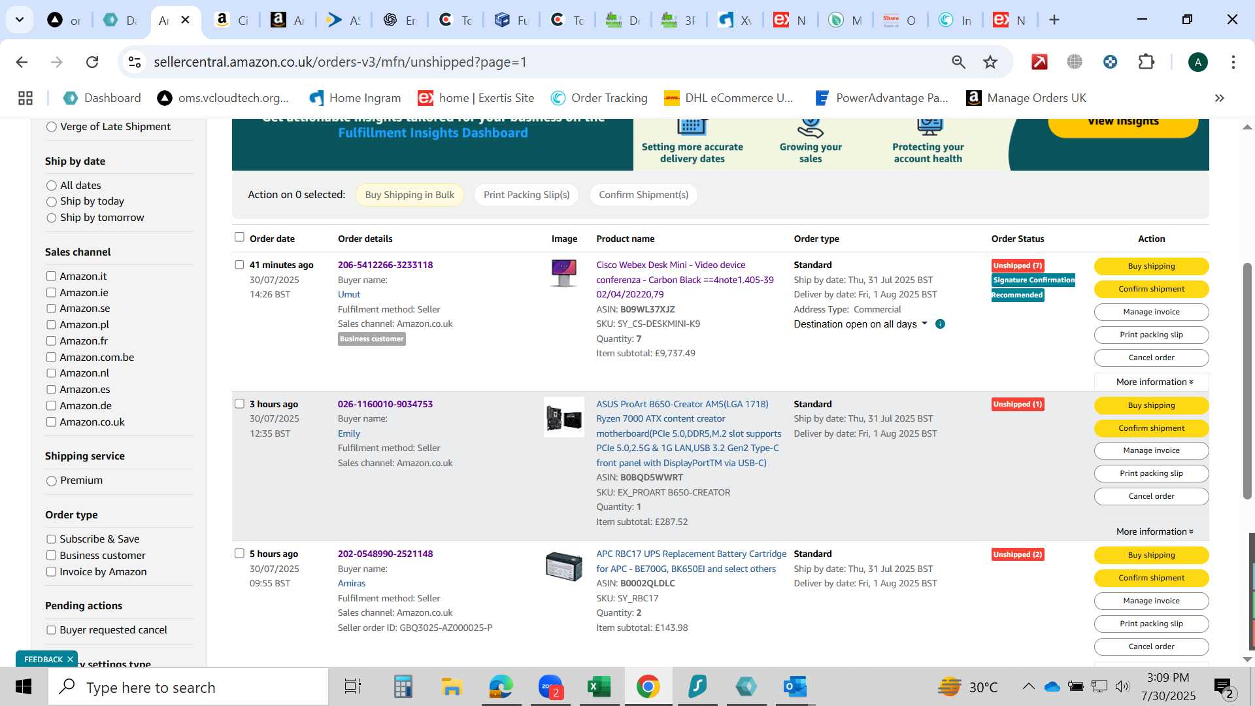
Task: Select the Verge of Late Shipment radio
Action: [51, 127]
